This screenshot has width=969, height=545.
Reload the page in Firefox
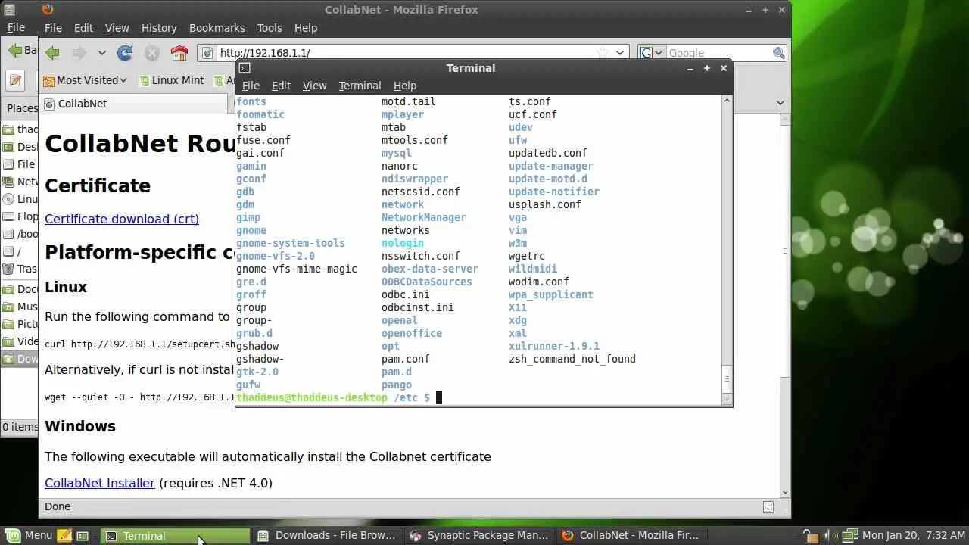tap(125, 53)
